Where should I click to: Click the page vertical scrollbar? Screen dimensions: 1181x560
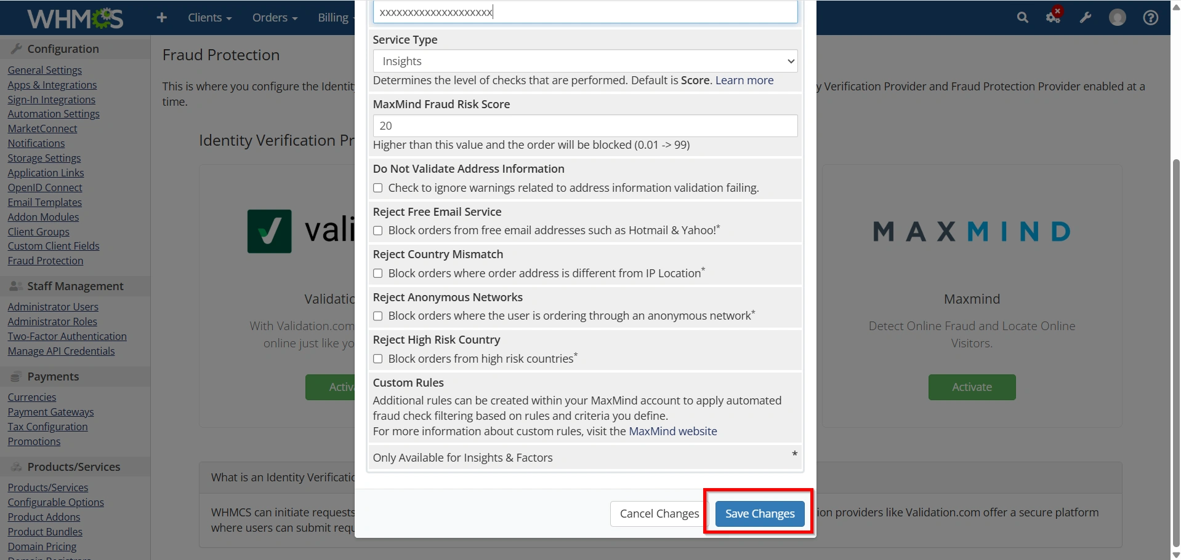pos(1176,353)
